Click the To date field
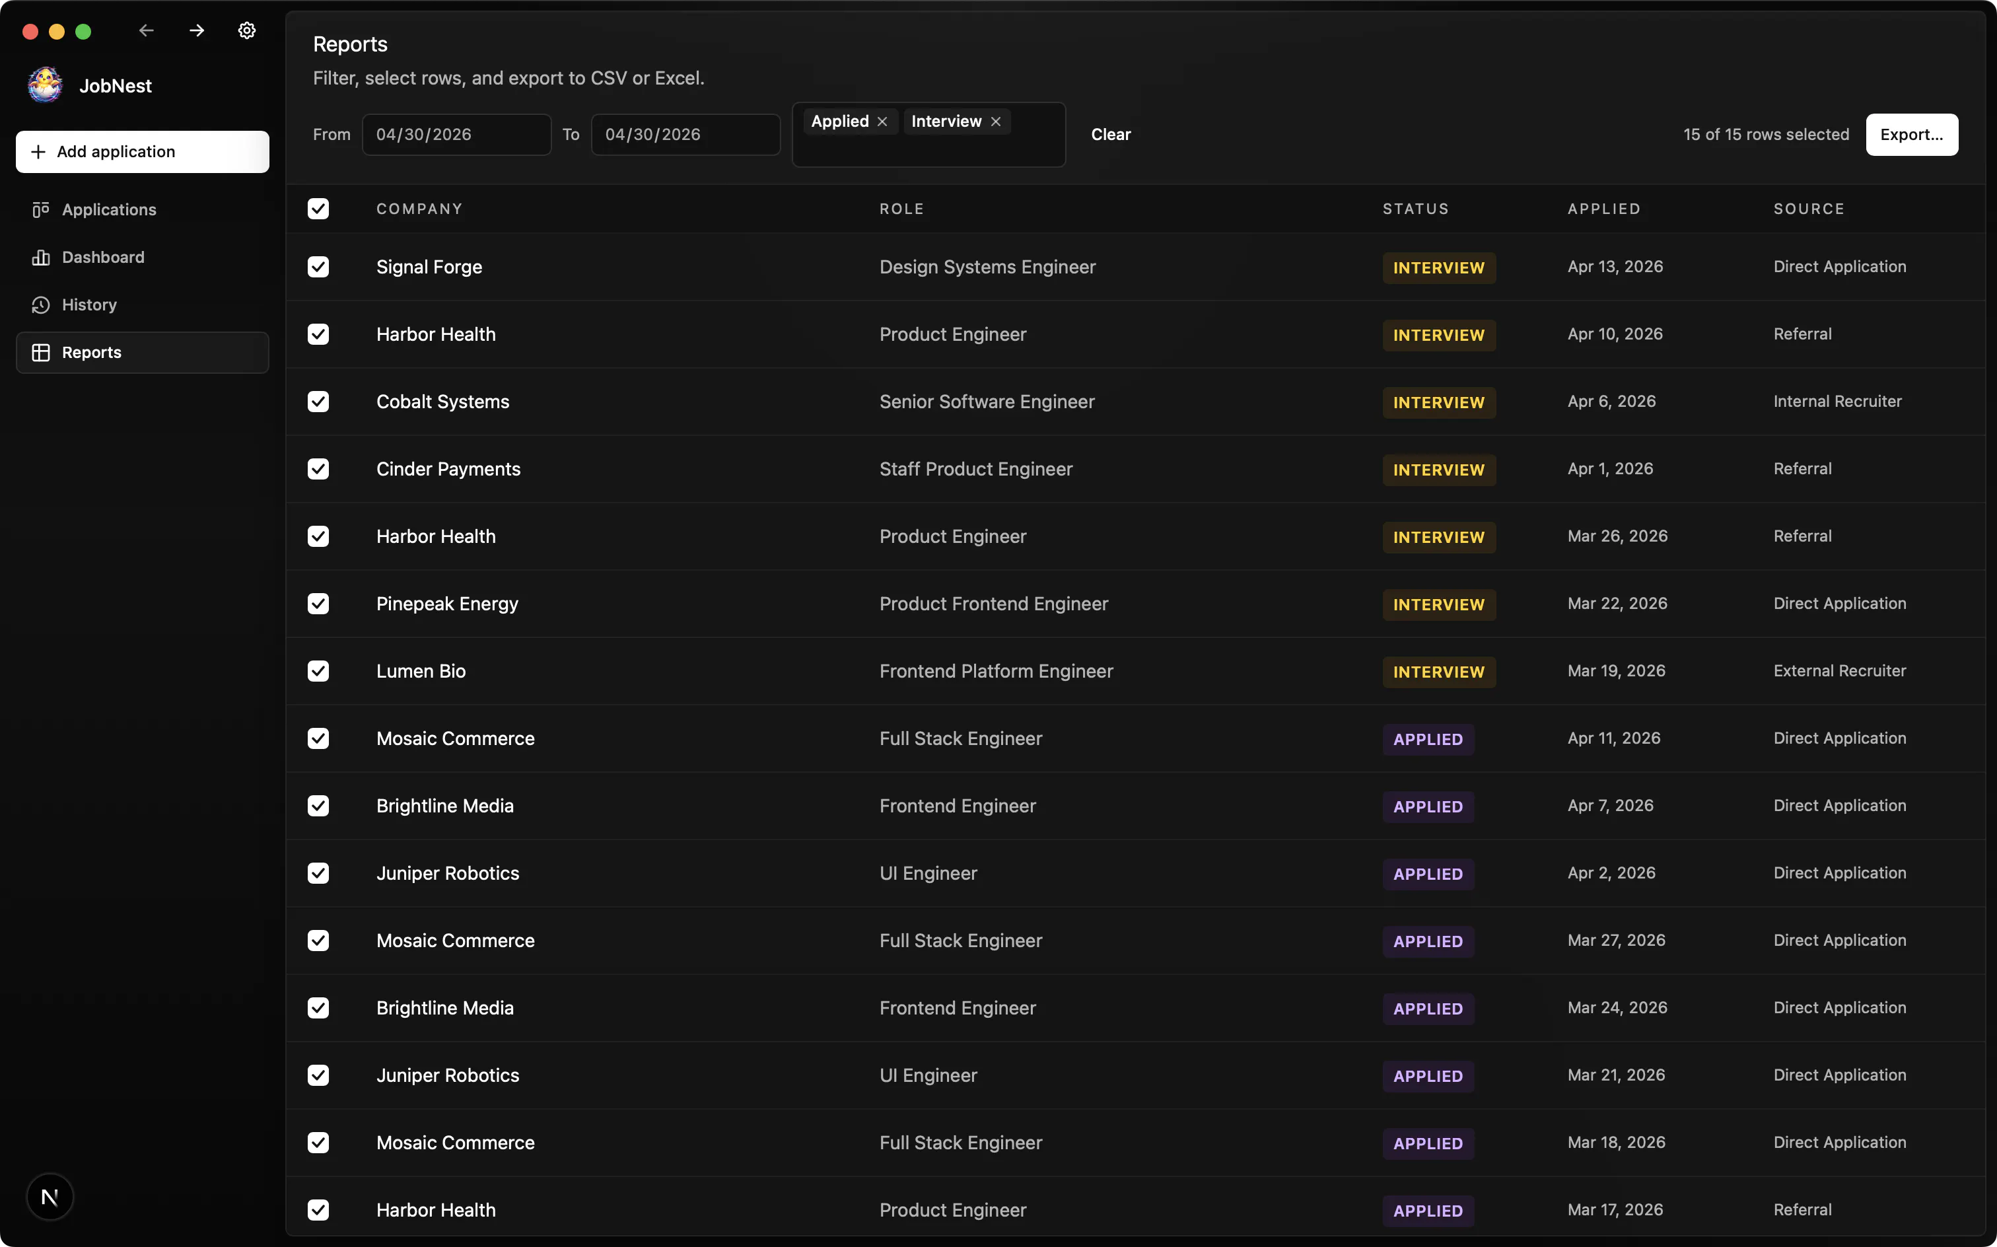The image size is (1997, 1247). pyautogui.click(x=685, y=135)
